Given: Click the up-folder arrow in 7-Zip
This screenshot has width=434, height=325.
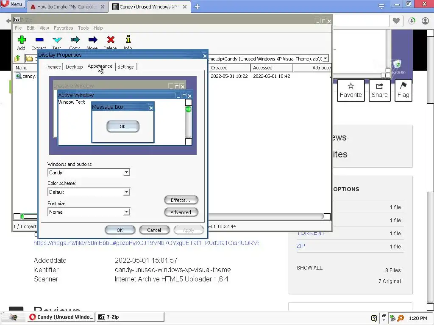Looking at the screenshot, I should tap(17, 58).
